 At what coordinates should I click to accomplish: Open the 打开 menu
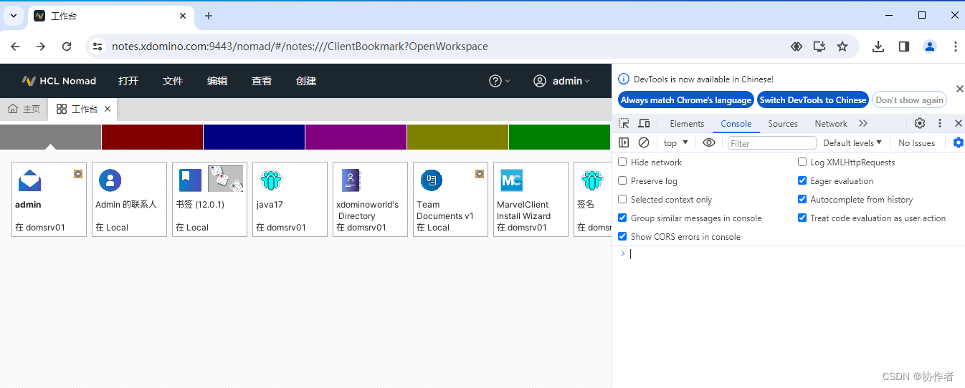[x=128, y=81]
